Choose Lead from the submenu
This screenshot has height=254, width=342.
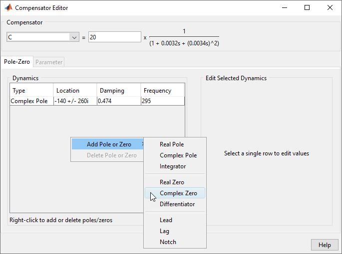pyautogui.click(x=166, y=220)
